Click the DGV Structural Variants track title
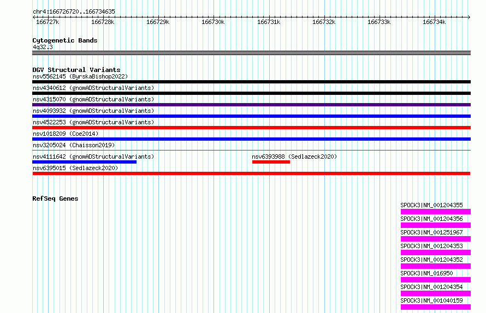 (76, 70)
